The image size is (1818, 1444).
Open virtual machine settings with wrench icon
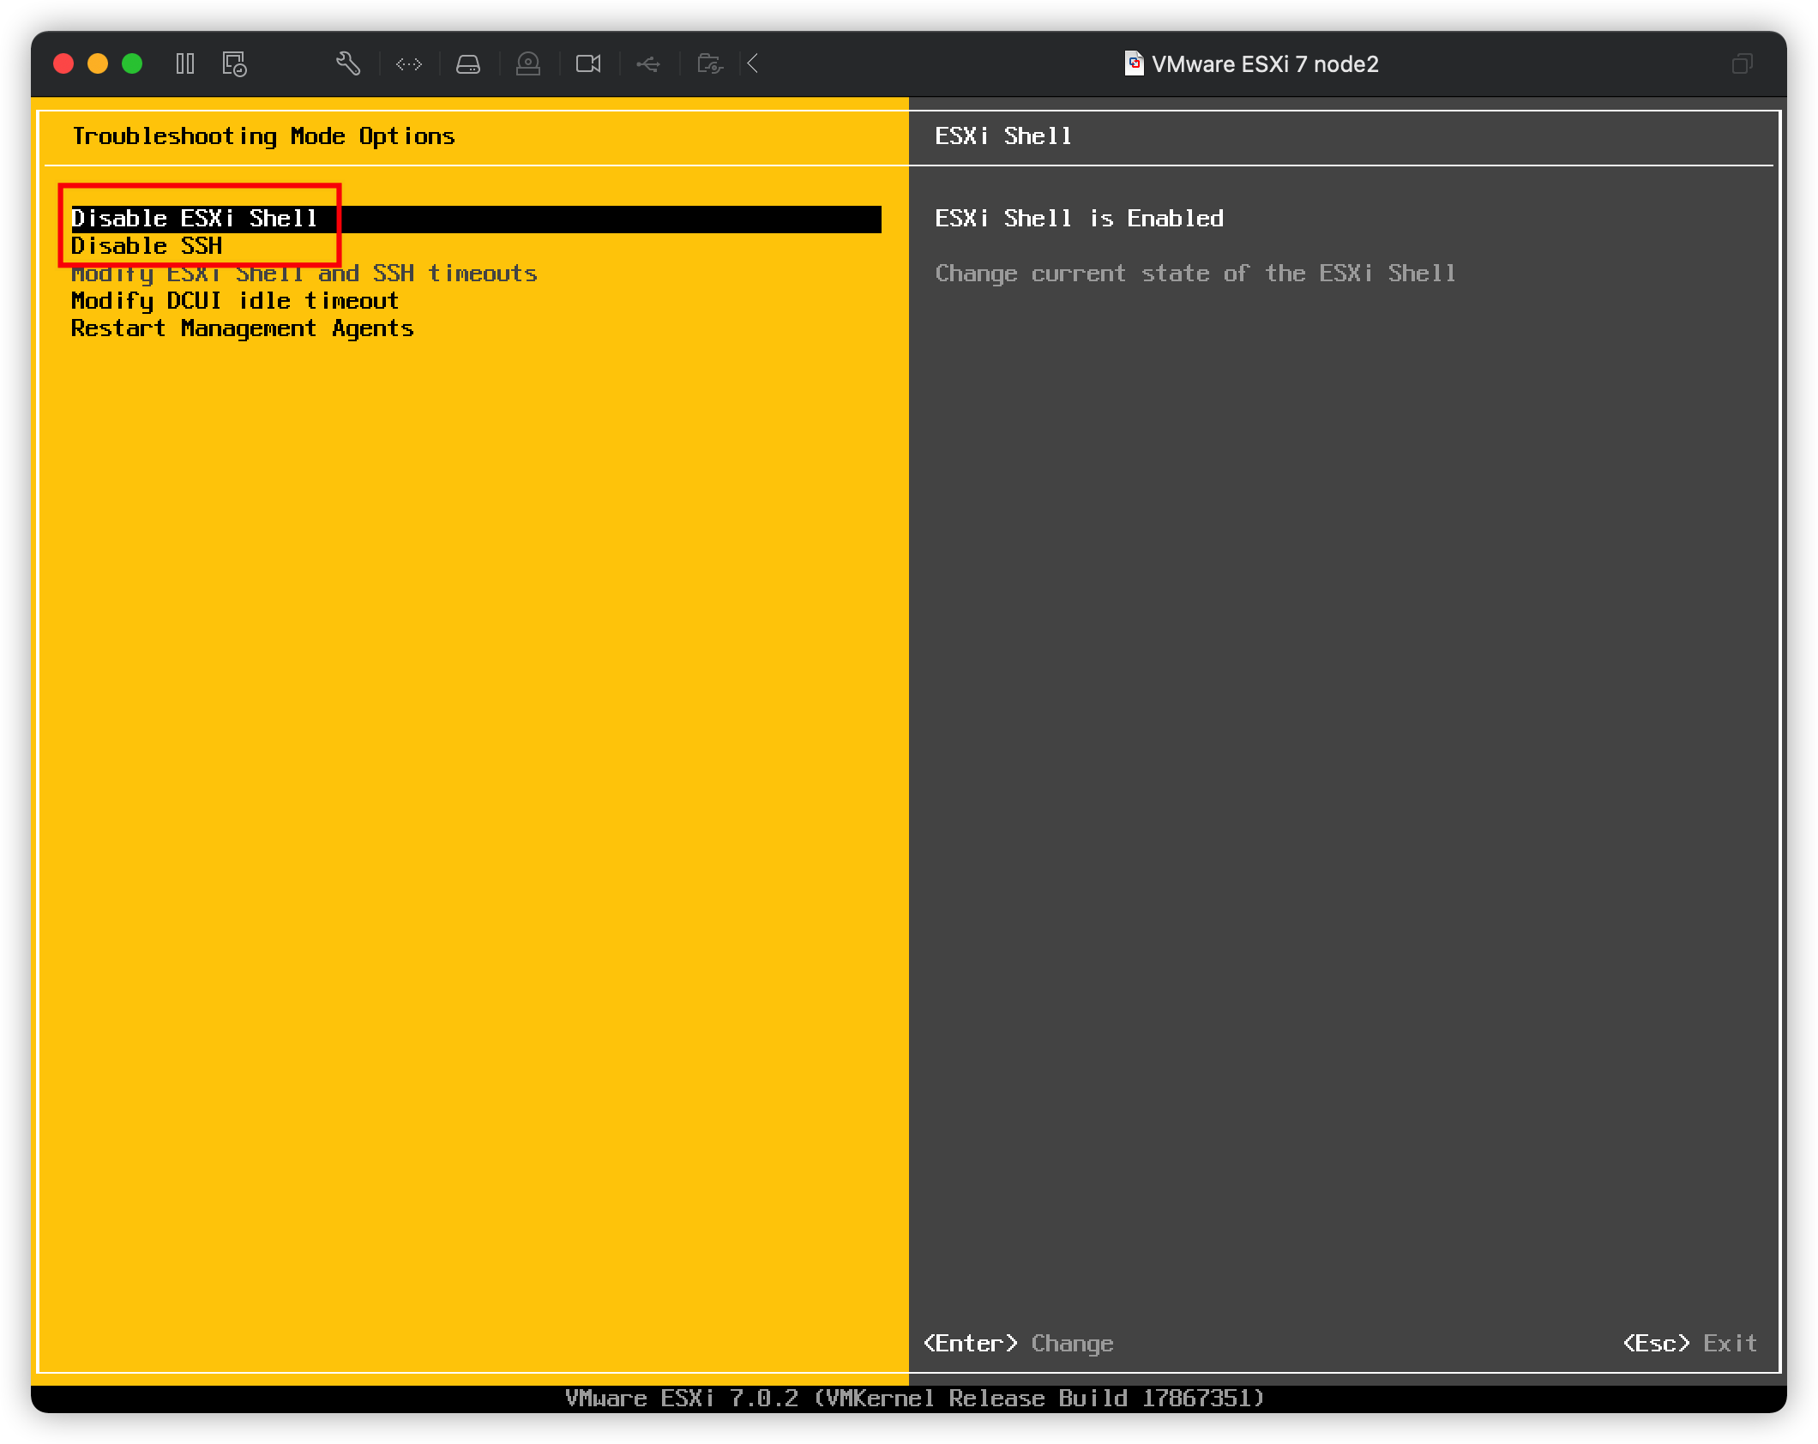point(348,63)
